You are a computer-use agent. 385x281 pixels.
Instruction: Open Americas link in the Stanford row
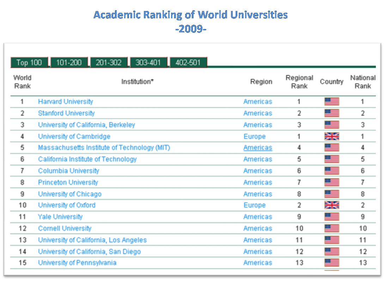click(258, 113)
